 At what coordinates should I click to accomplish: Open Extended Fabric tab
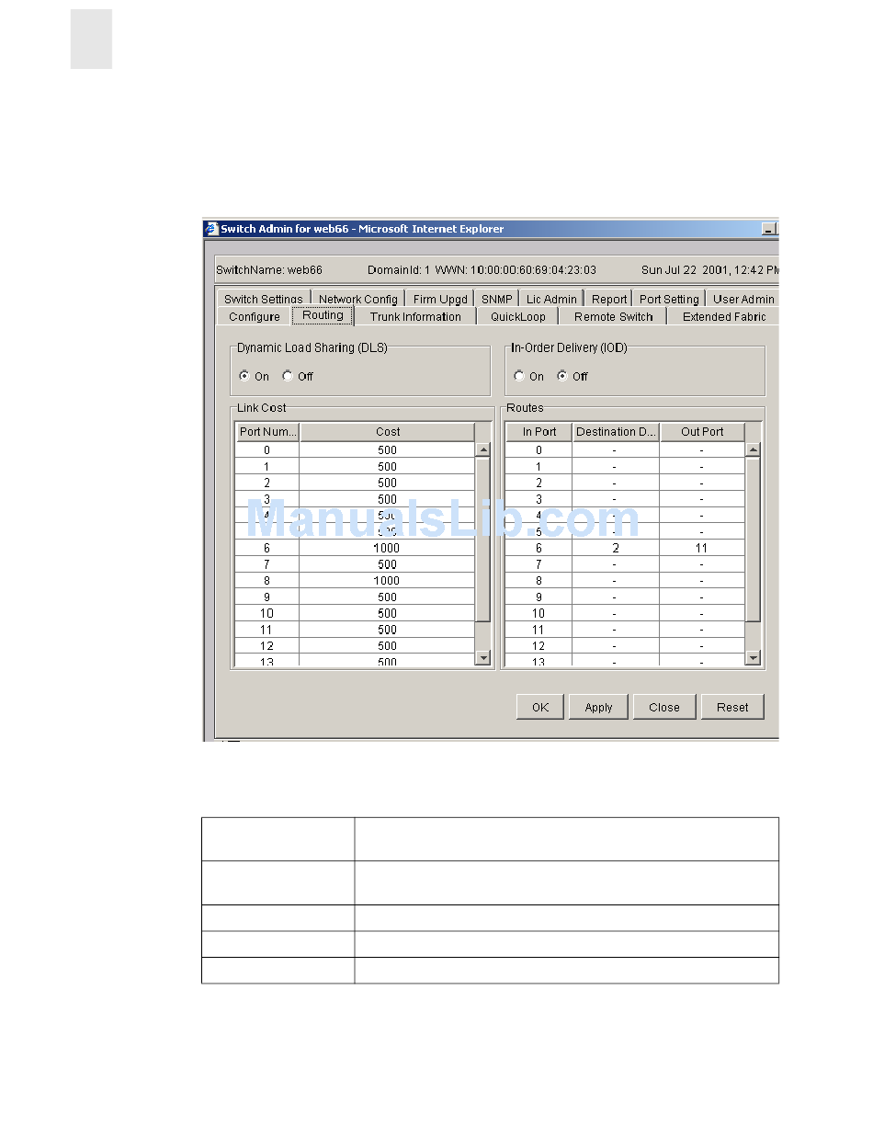(x=723, y=316)
